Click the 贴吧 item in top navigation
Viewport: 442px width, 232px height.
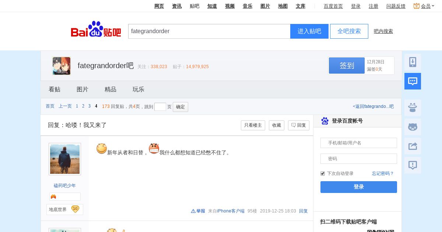click(x=194, y=6)
